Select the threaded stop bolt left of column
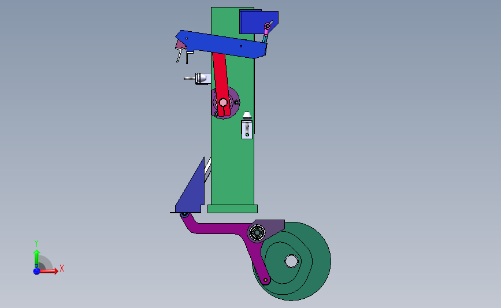The width and height of the screenshot is (501, 308). tap(189, 78)
